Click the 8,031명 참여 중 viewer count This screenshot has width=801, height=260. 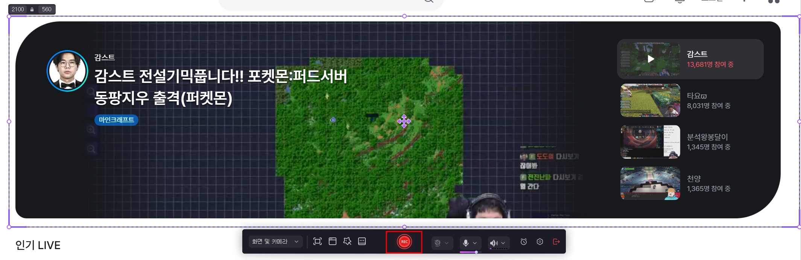(708, 106)
